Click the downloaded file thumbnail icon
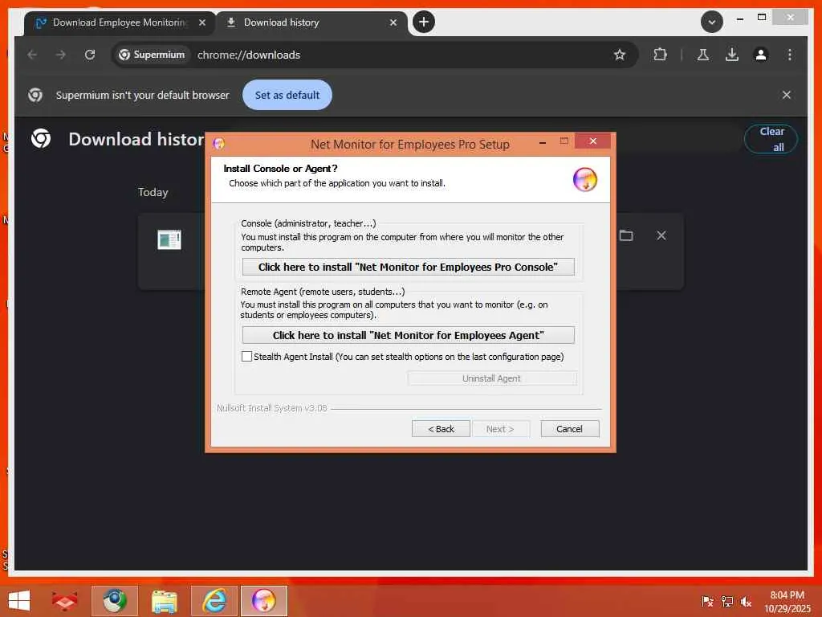Screen dimensions: 822x617 169,239
